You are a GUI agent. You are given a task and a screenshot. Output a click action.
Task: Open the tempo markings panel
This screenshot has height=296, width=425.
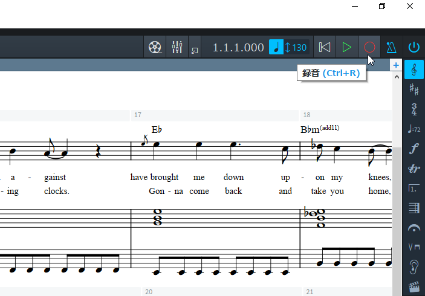[x=414, y=129]
